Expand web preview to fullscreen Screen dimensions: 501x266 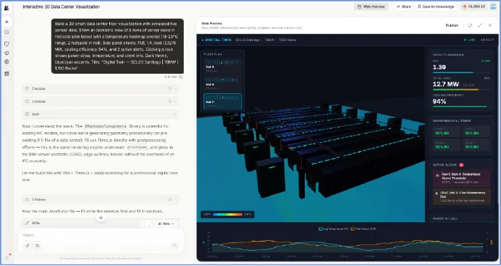(x=479, y=25)
